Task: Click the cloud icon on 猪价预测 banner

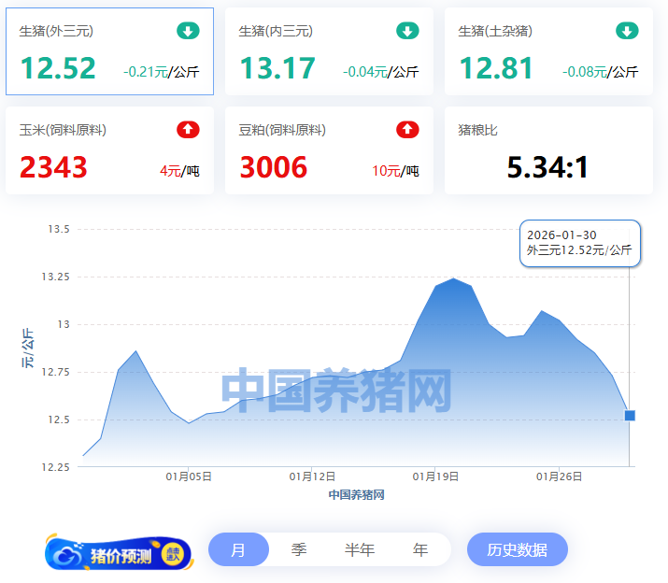Action: click(70, 556)
